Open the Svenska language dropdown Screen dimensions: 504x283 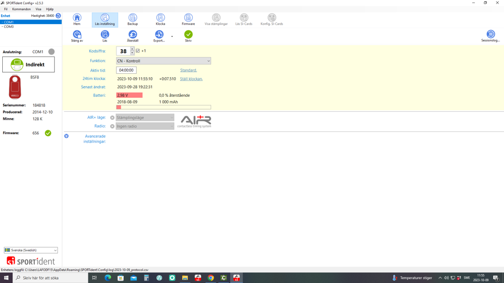coord(31,250)
